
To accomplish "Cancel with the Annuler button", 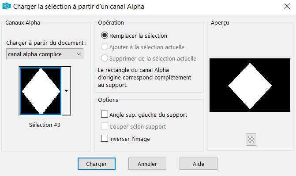I will point(147,164).
